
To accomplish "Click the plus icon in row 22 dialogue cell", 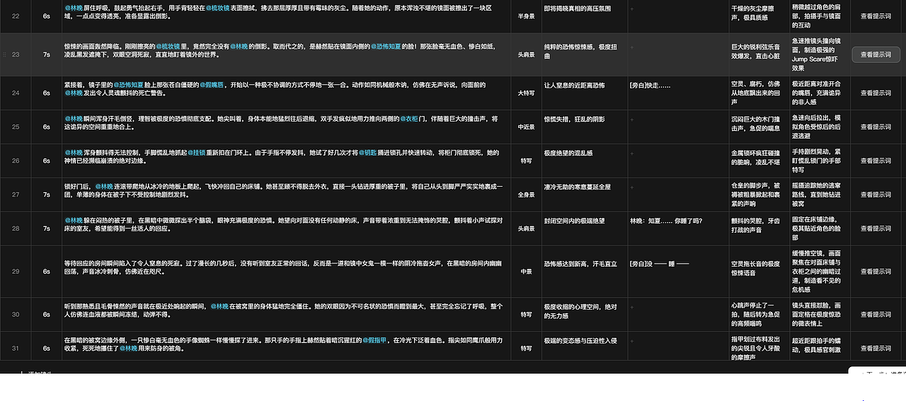I will pos(632,8).
